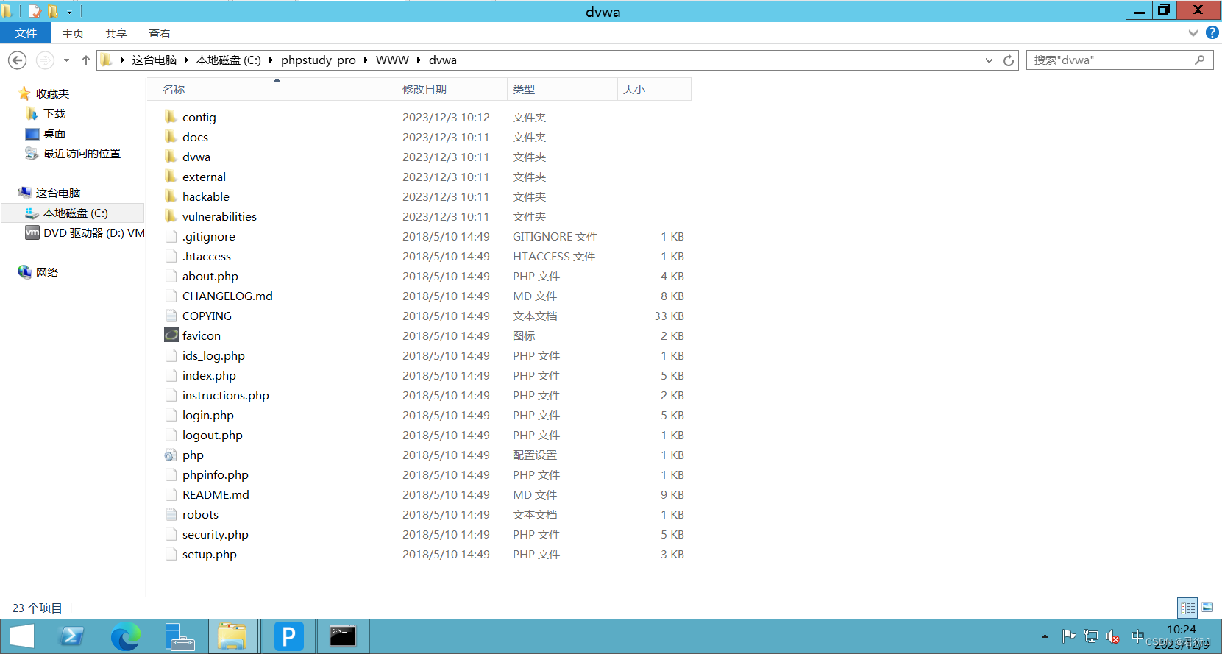Image resolution: width=1222 pixels, height=654 pixels.
Task: Switch to the View (查看) ribbon tab
Action: [160, 33]
